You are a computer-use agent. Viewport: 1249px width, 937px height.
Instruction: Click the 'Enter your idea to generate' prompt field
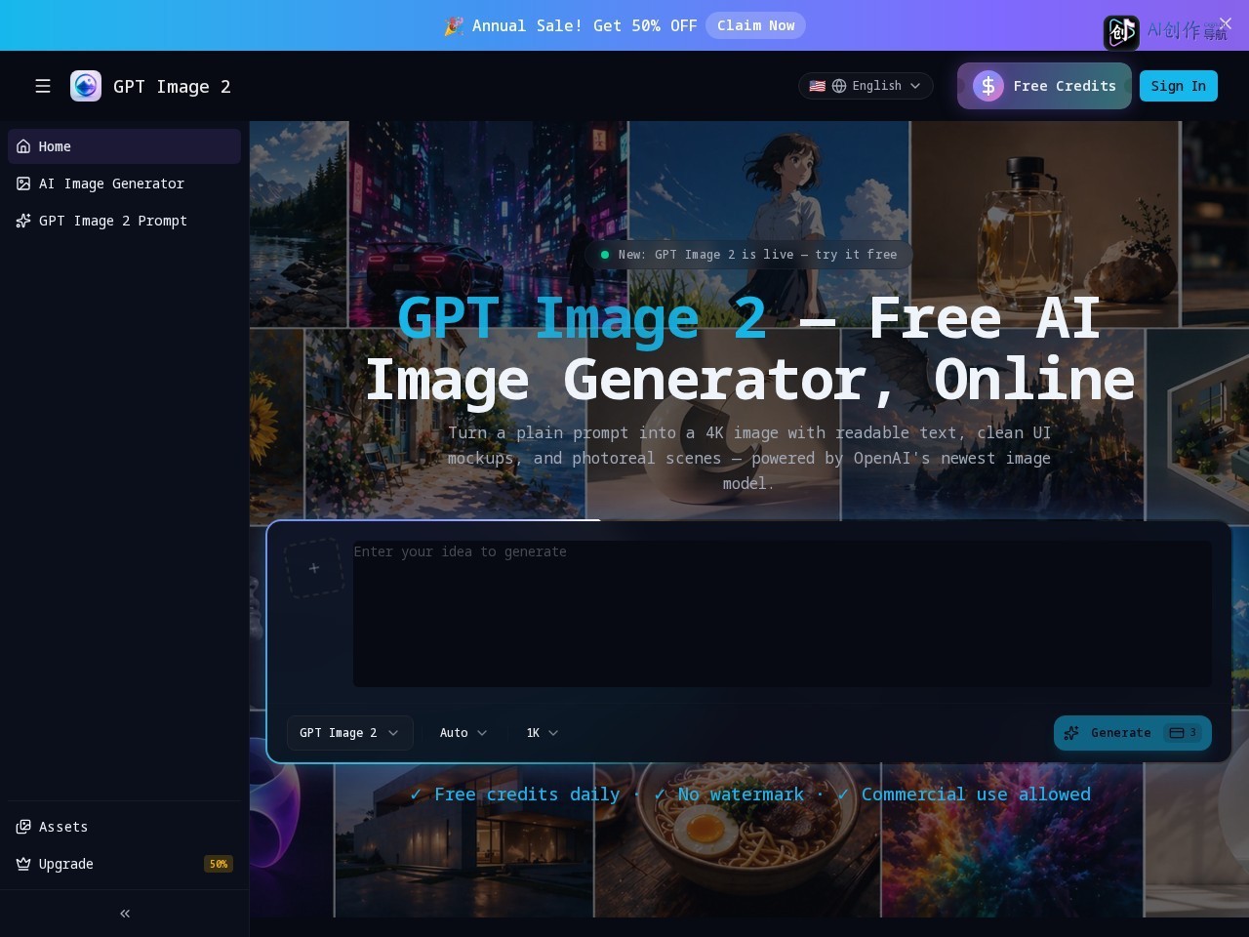point(783,614)
